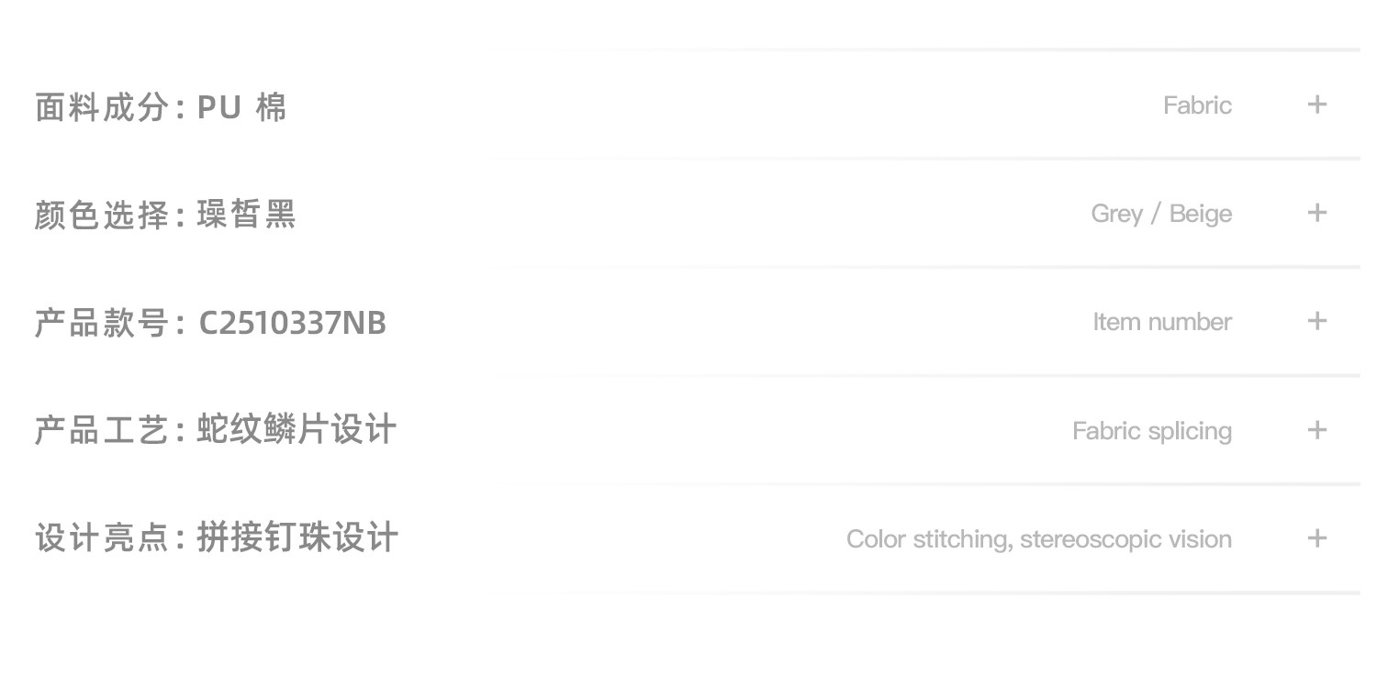Click the Fabric splicing caption
Image resolution: width=1377 pixels, height=675 pixels.
1152,431
